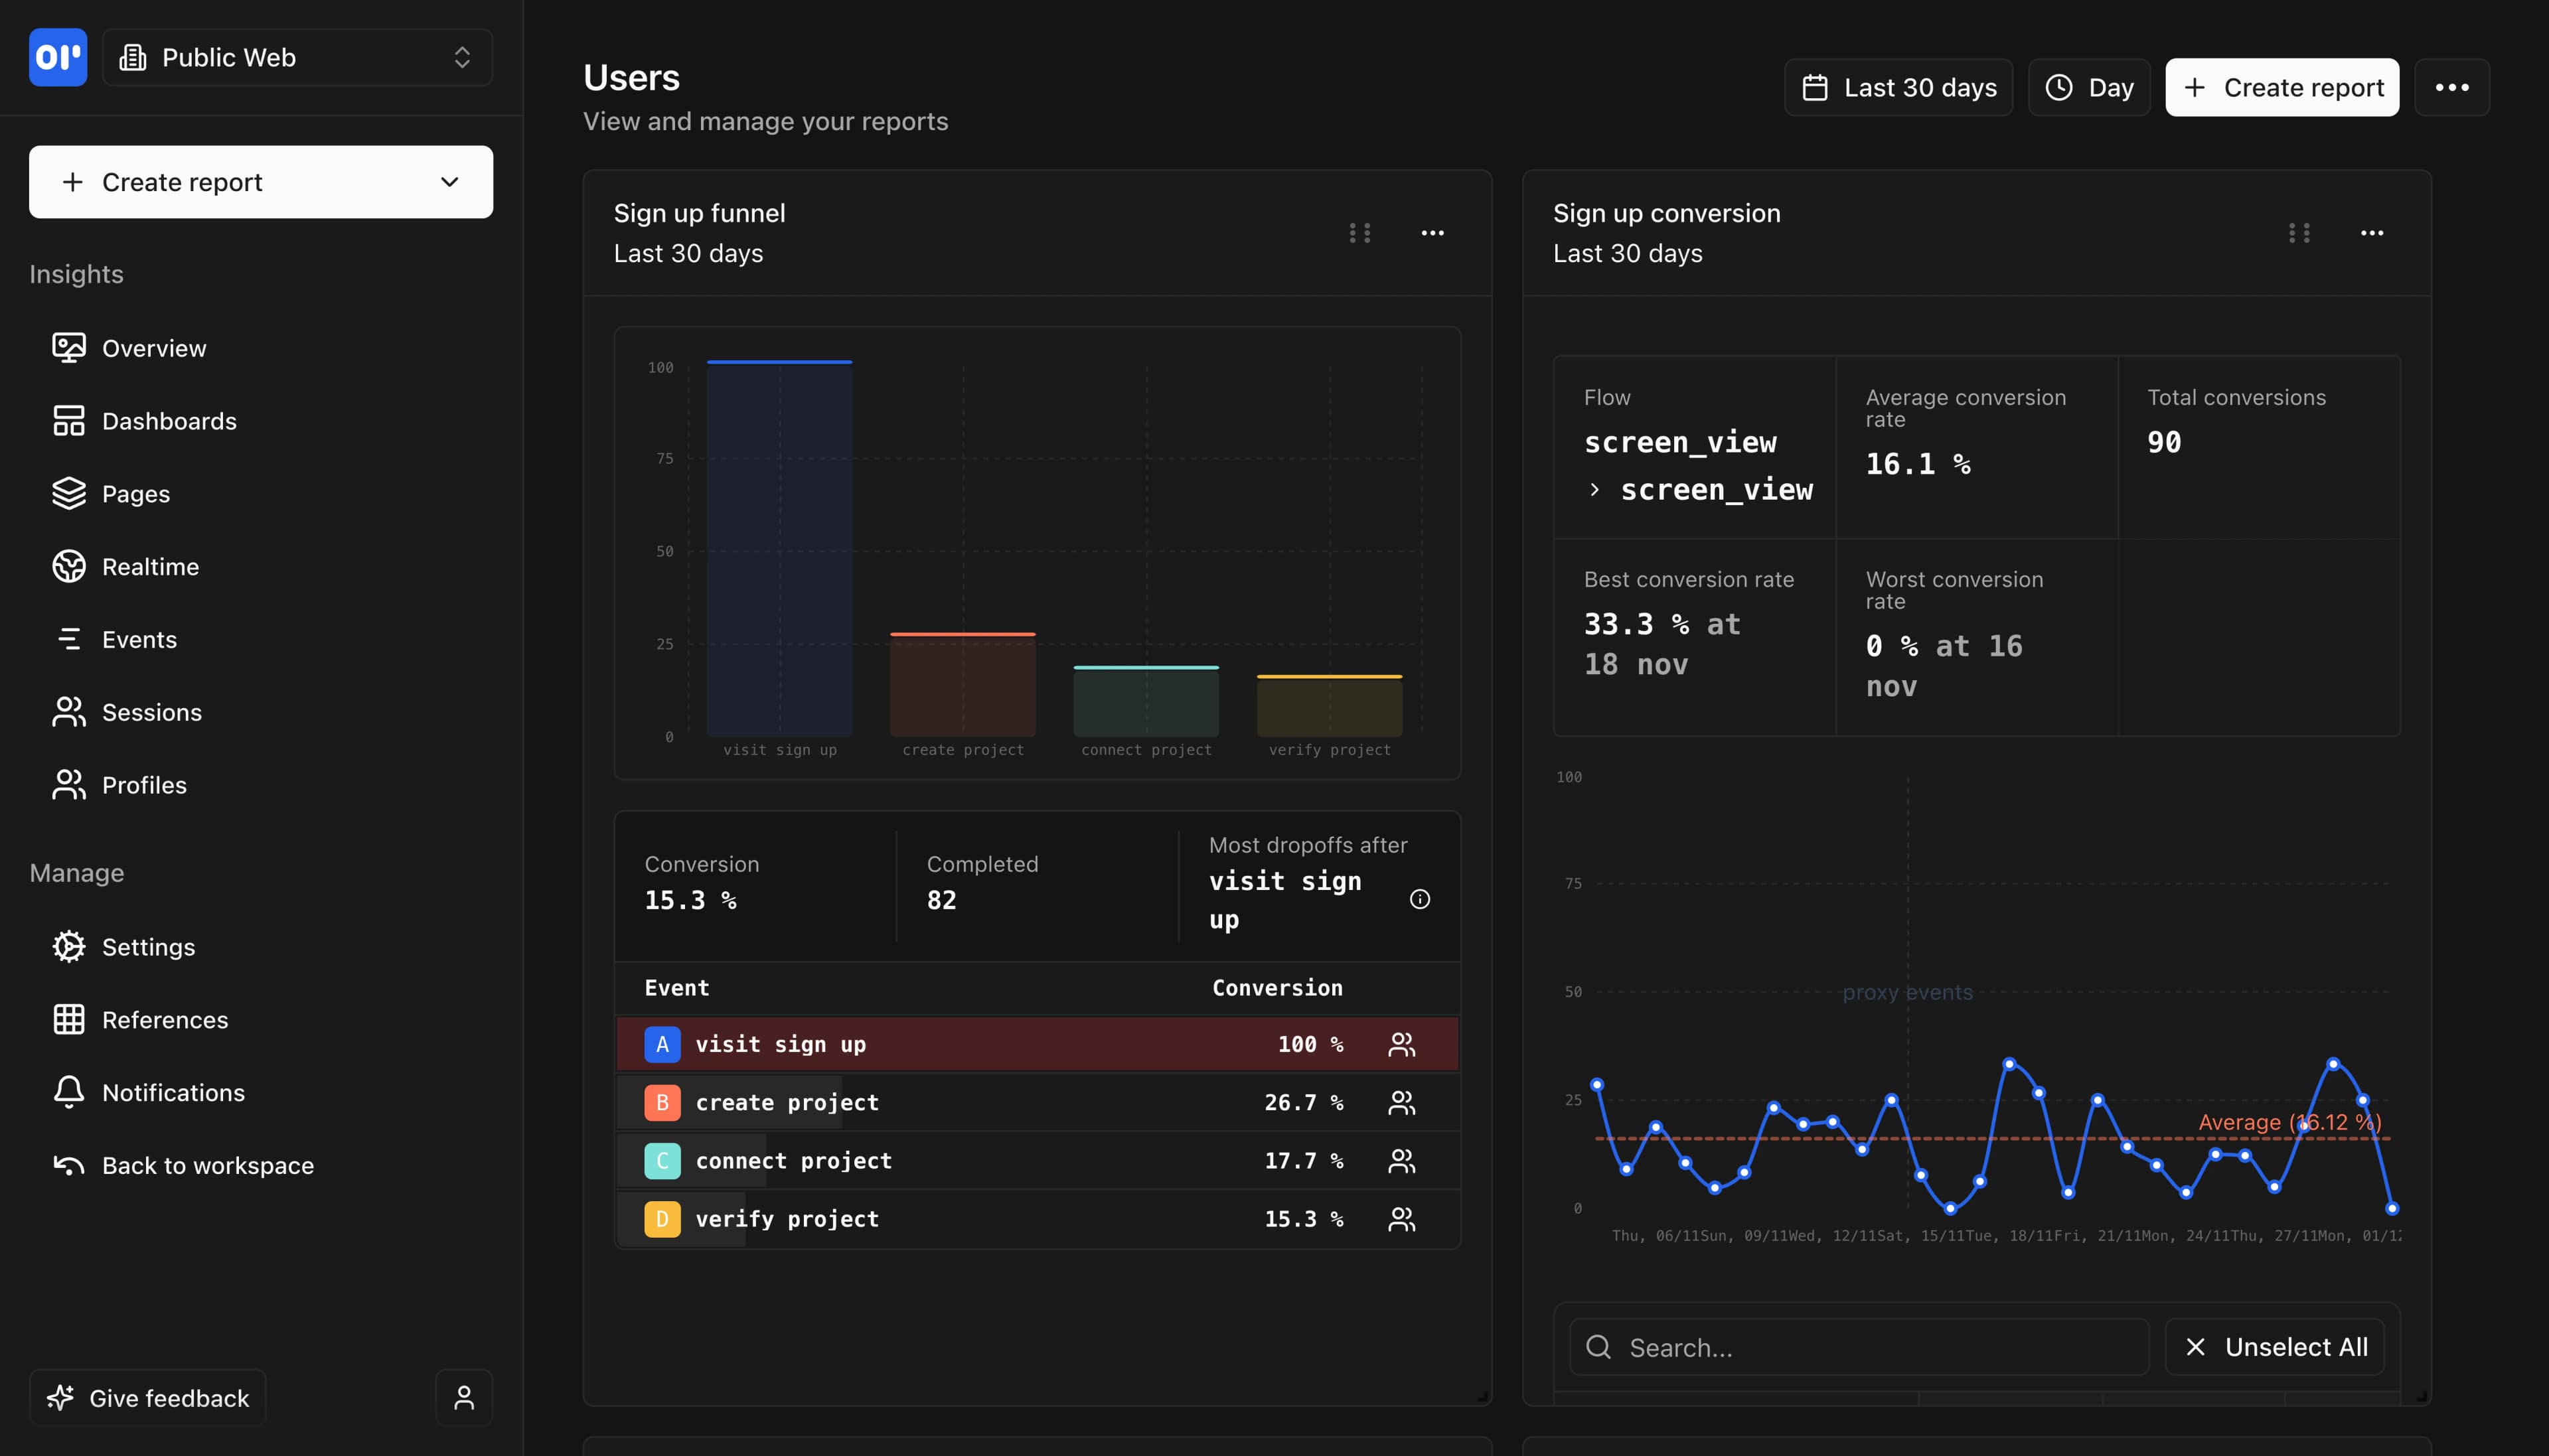Viewport: 2549px width, 1456px height.
Task: Select the Events icon in the sidebar
Action: point(68,639)
